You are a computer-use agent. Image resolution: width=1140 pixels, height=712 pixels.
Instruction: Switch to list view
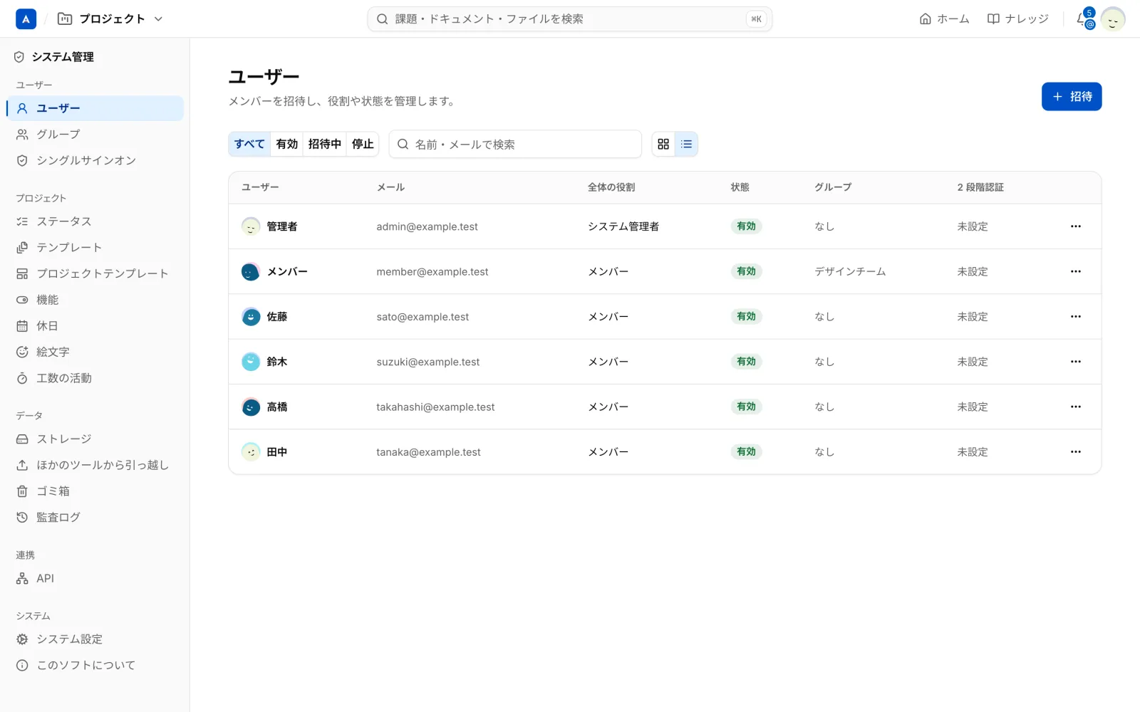tap(686, 145)
